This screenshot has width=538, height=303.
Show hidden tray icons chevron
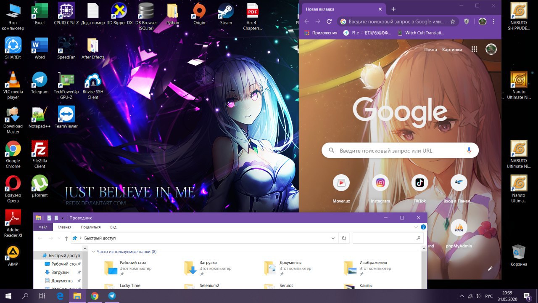tap(462, 296)
